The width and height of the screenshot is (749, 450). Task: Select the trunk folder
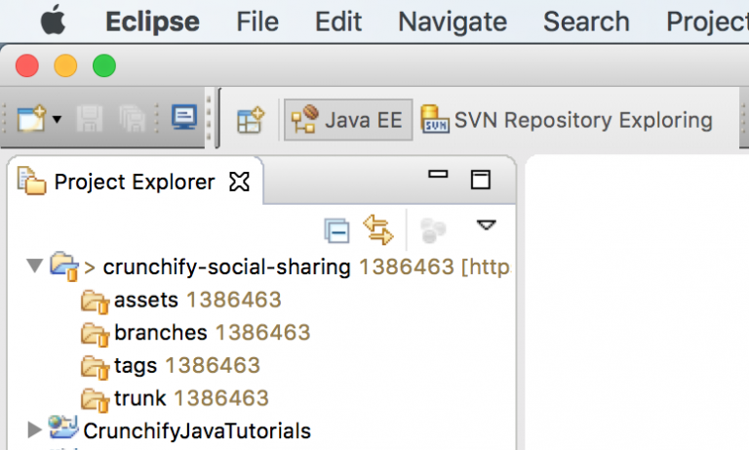click(x=139, y=397)
